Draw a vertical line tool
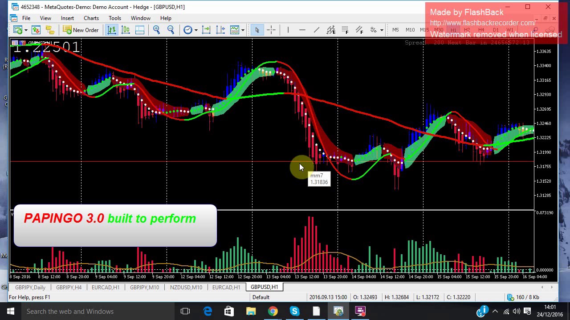Image resolution: width=570 pixels, height=320 pixels. click(288, 30)
